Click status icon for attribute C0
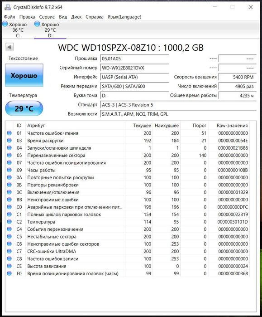This screenshot has width=262, height=317. (9, 207)
